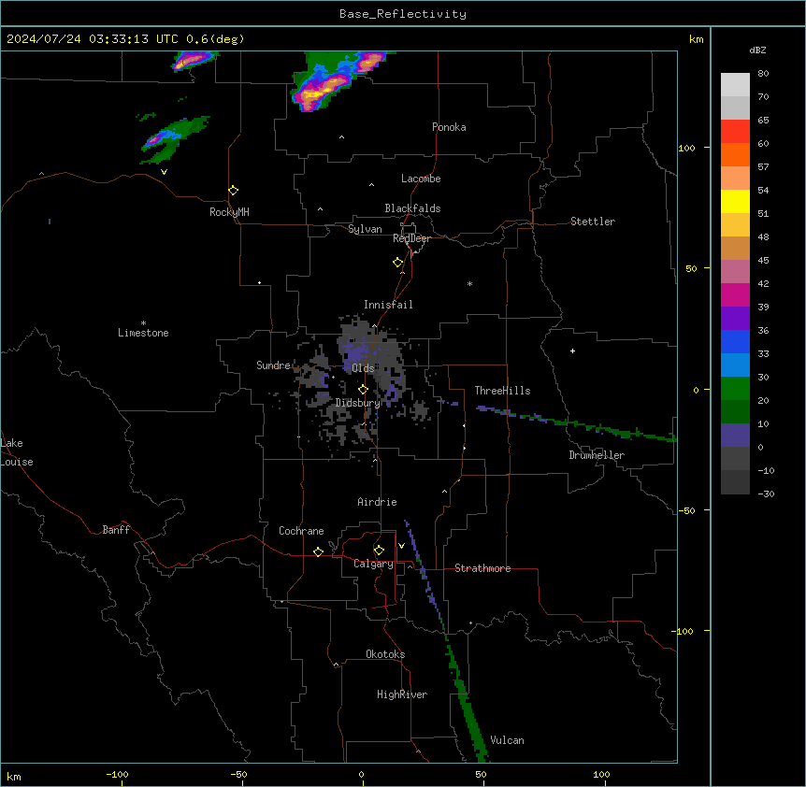Click the Sundre label

pyautogui.click(x=273, y=365)
